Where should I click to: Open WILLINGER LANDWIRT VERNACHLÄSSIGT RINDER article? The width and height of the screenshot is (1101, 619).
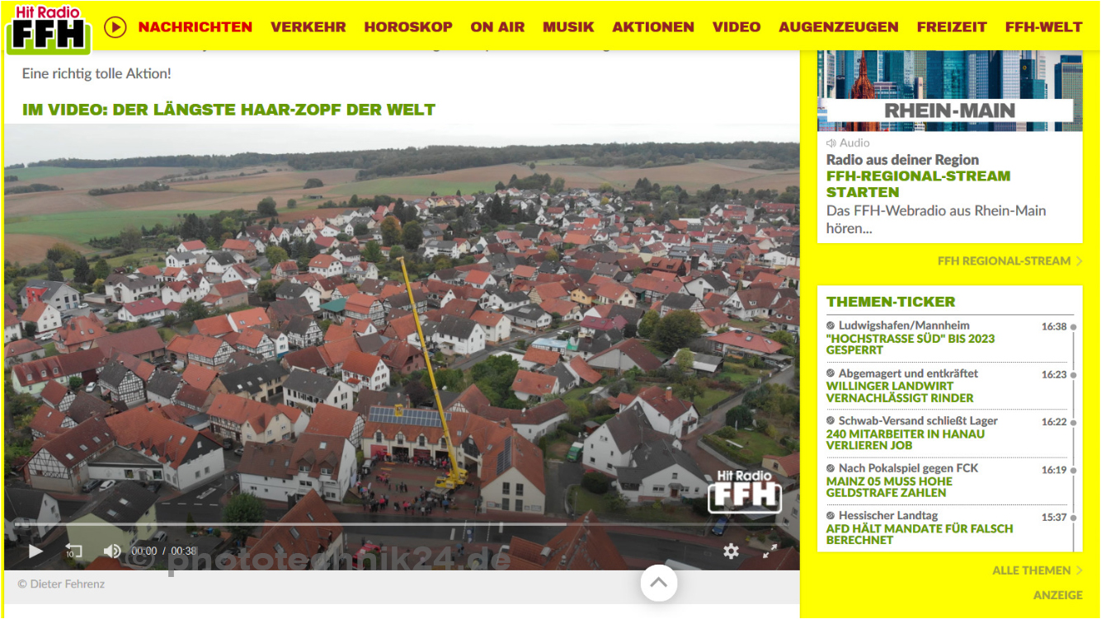point(900,392)
